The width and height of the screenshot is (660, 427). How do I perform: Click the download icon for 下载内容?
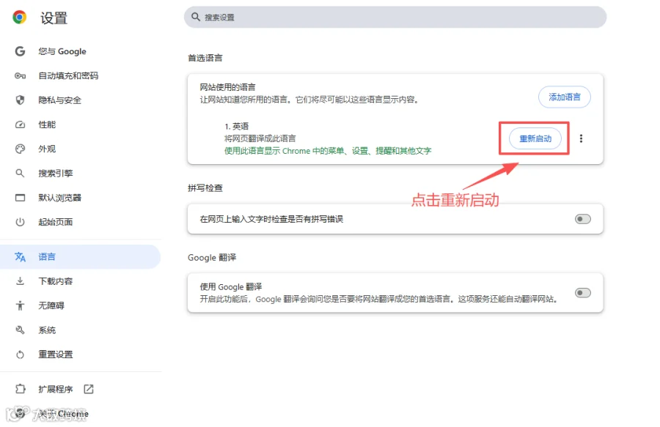coord(20,281)
